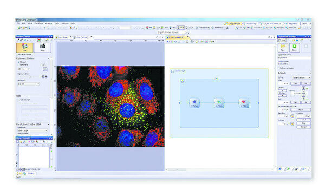
Task: Start Live camera acquisition
Action: pyautogui.click(x=24, y=48)
